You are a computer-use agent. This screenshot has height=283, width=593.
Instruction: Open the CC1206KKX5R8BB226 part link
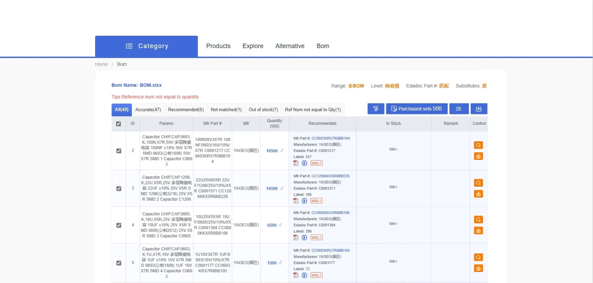[x=330, y=176]
